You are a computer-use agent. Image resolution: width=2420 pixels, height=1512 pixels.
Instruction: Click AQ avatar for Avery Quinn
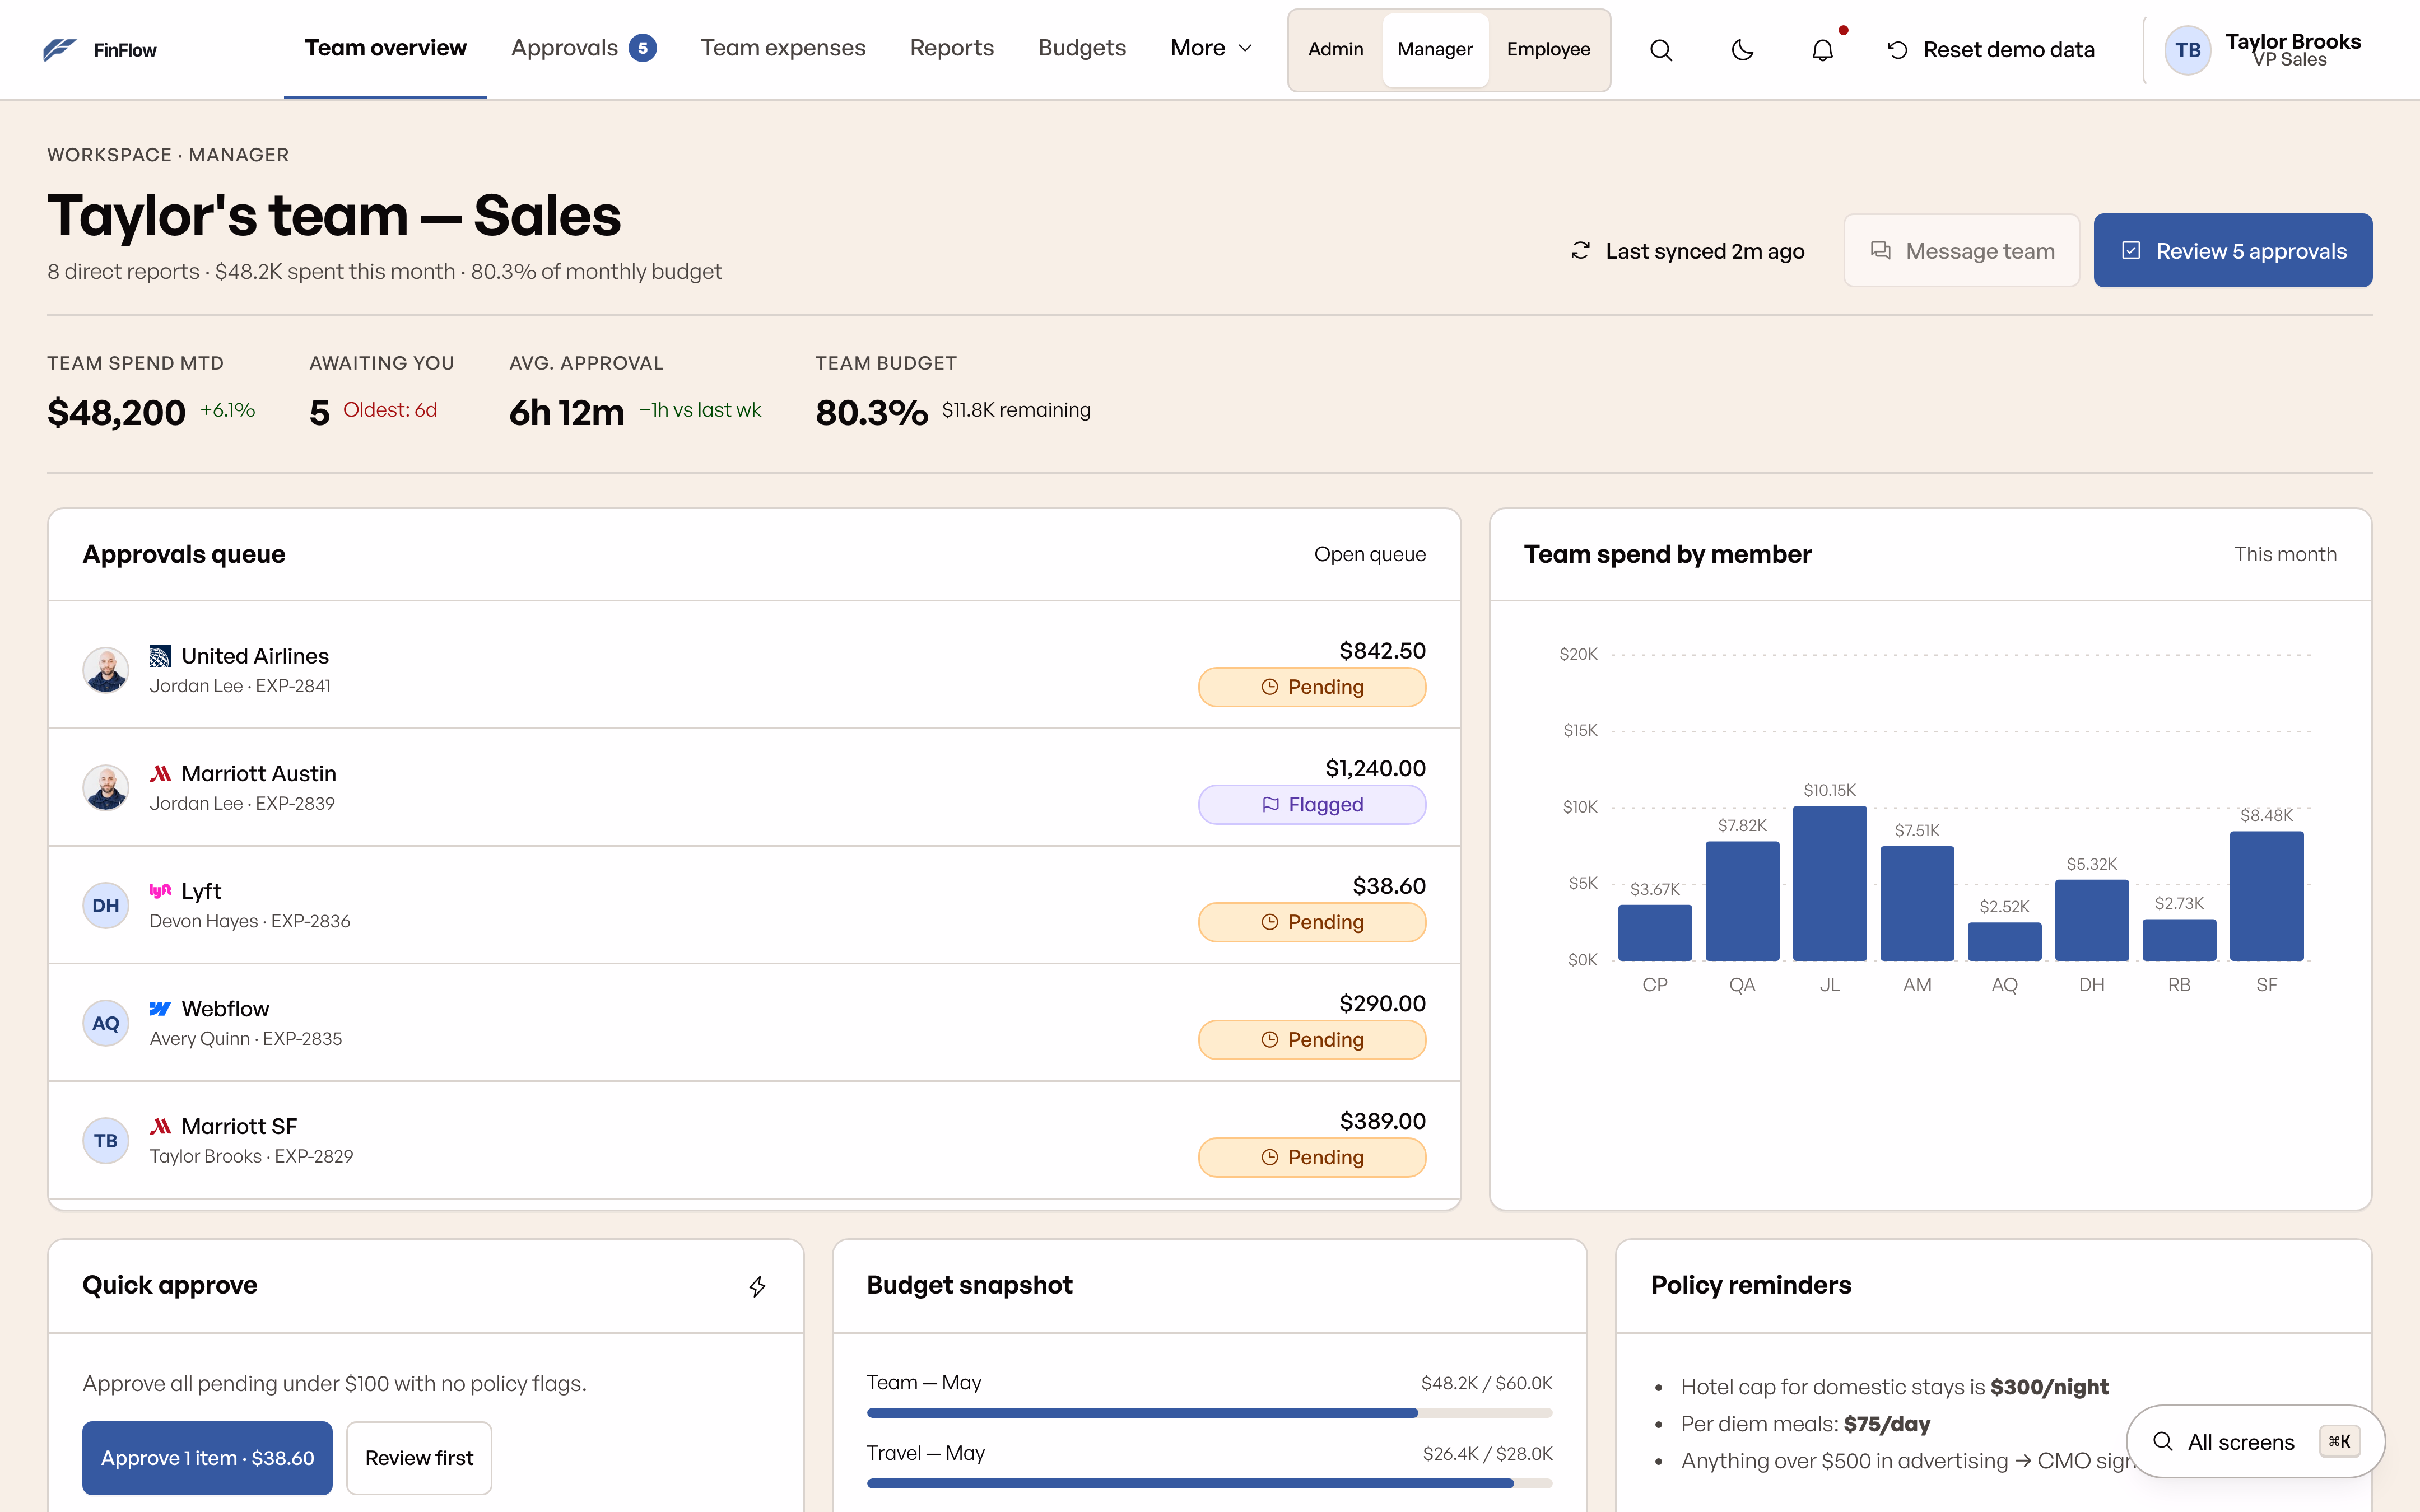tap(106, 1023)
